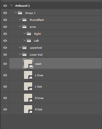Hide the waist layer
This screenshot has height=129, width=102.
coord(5,64)
